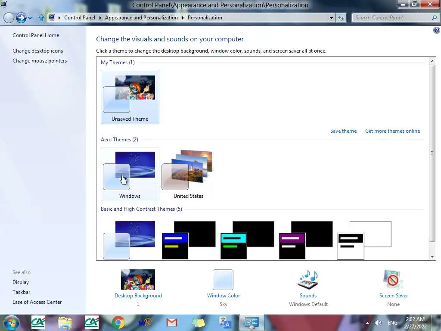The image size is (441, 331).
Task: Click the themes list scroll up arrow
Action: [x=432, y=60]
